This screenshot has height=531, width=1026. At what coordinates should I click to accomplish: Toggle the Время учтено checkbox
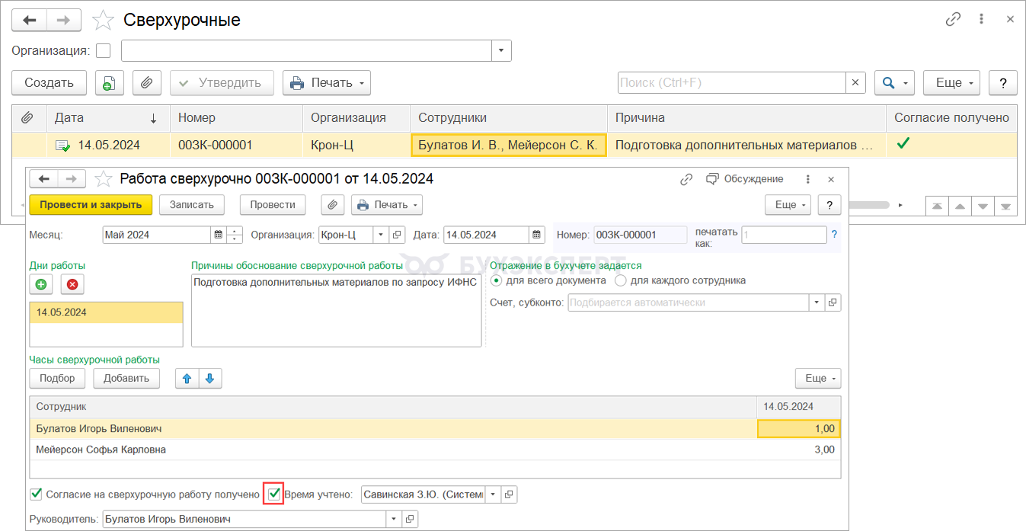(x=274, y=494)
